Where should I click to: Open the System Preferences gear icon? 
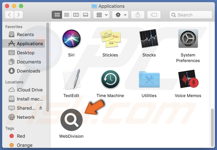(x=188, y=39)
